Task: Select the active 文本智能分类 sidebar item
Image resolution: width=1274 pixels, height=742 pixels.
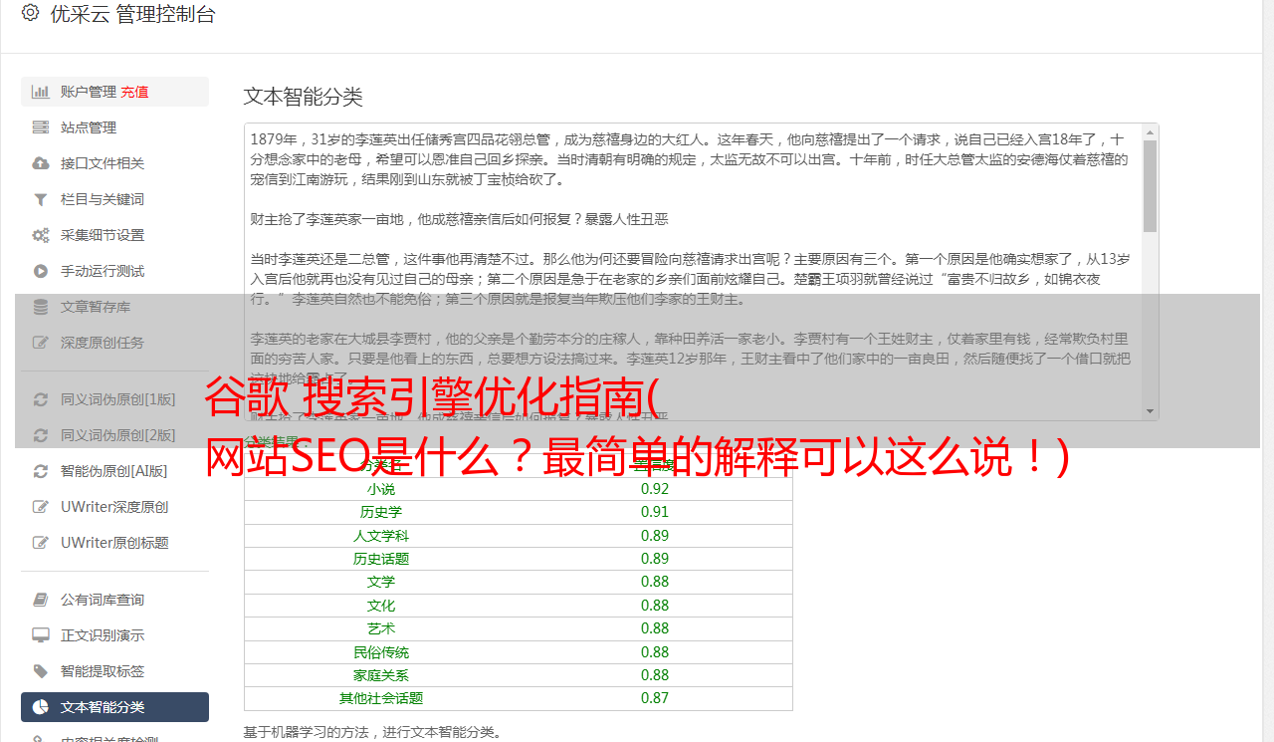Action: coord(114,707)
